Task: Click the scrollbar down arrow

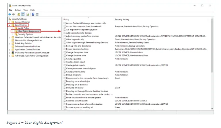Action: [212, 109]
